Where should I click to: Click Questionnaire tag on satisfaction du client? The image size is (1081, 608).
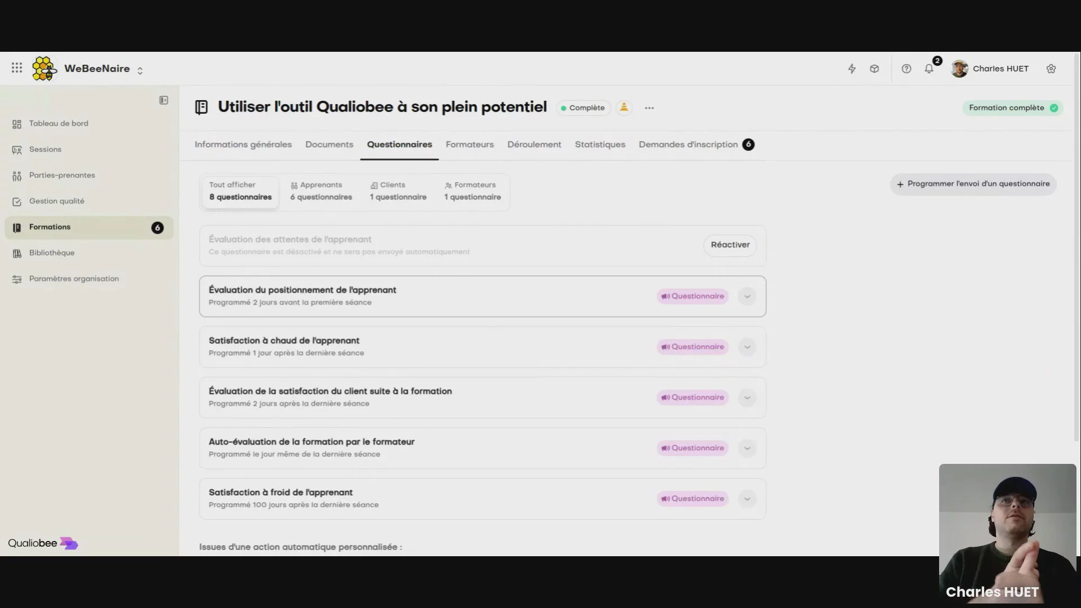coord(693,398)
